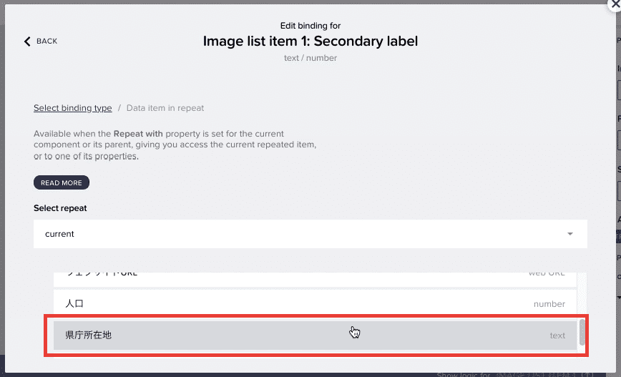Choose the 人口 number property

315,304
